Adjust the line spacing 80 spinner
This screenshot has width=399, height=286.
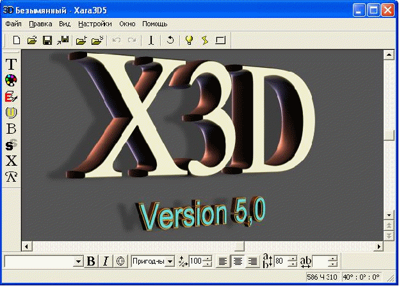(x=293, y=261)
